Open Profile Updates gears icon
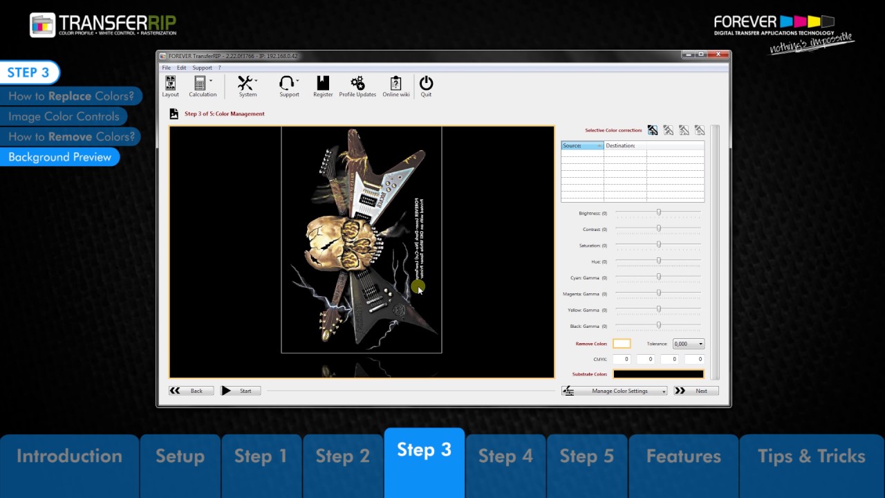Screen dimensions: 885x498 [x=357, y=84]
